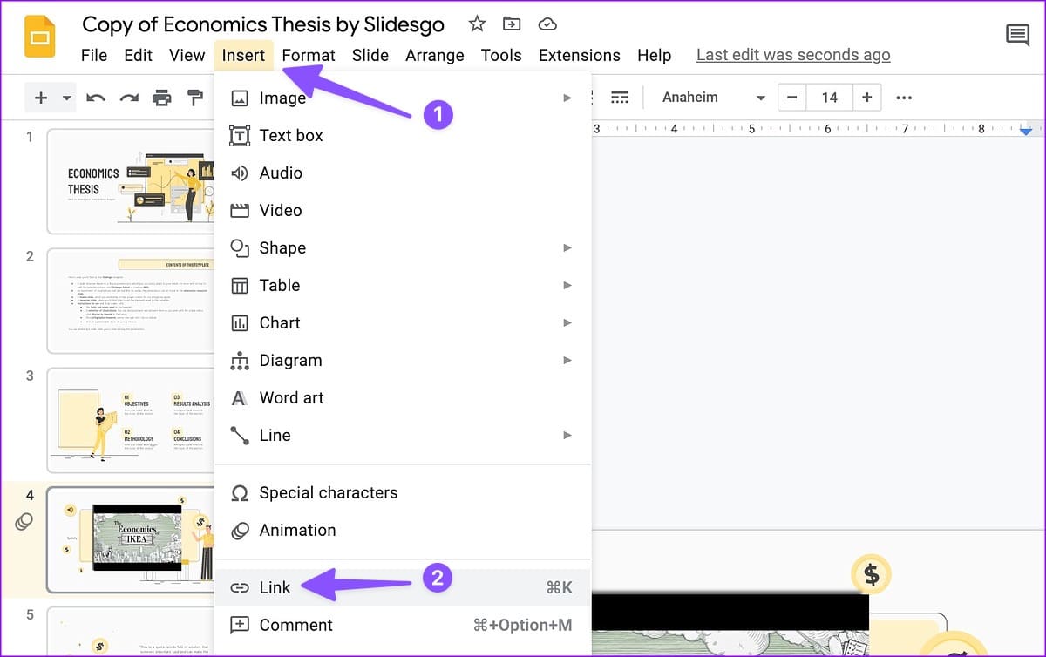Open the Google Slides home icon
Screen dimensions: 1046x657
click(x=39, y=37)
